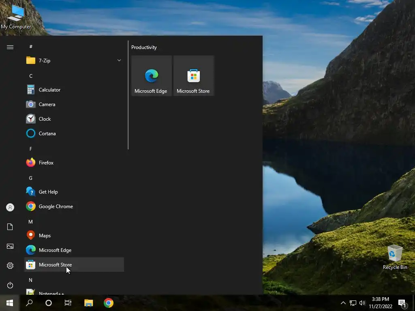Screen dimensions: 415x311
Task: Select the Recycle Bin desktop icon
Action: click(x=395, y=257)
